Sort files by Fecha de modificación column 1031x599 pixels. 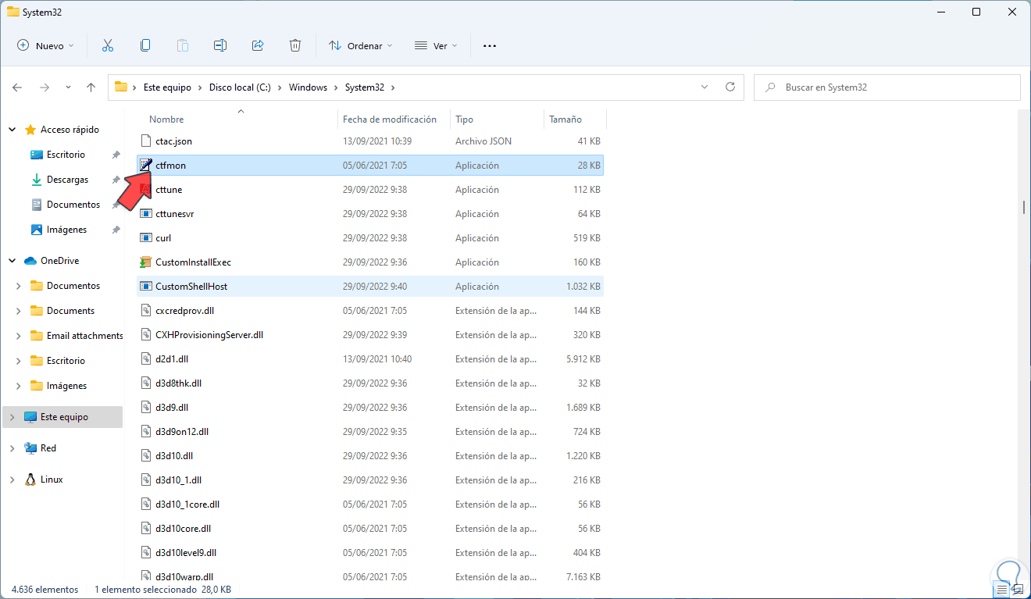pos(390,119)
